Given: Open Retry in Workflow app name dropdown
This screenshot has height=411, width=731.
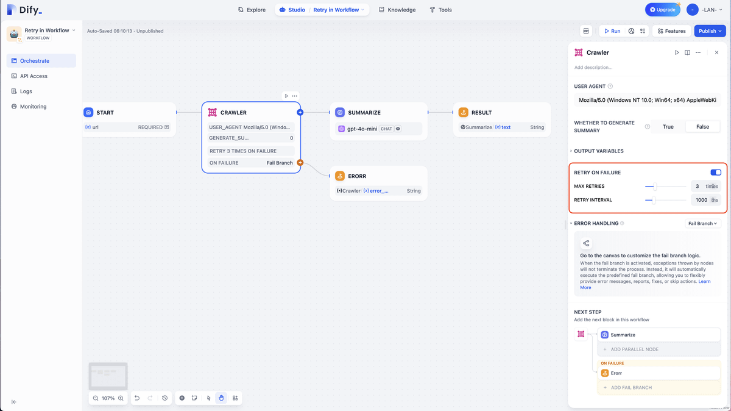Looking at the screenshot, I should (x=51, y=30).
